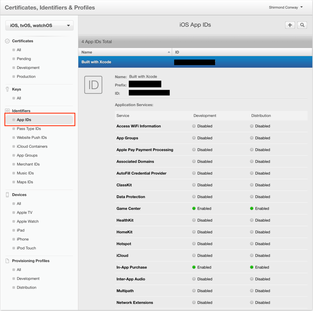This screenshot has height=311, width=313.
Task: Click the Identifiers section ID icon
Action: (7, 111)
